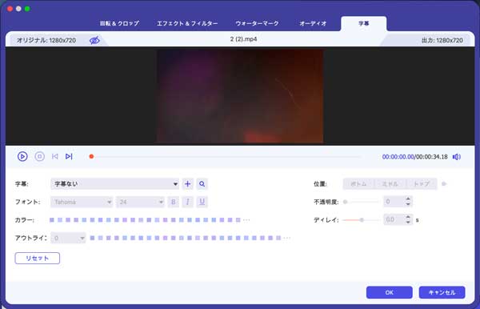Toggle underline subtitle text

202,202
